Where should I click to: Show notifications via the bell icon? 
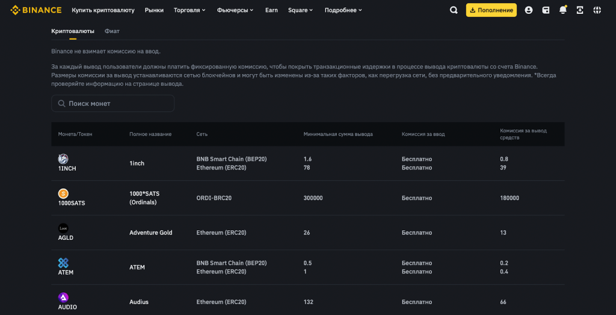click(x=562, y=10)
